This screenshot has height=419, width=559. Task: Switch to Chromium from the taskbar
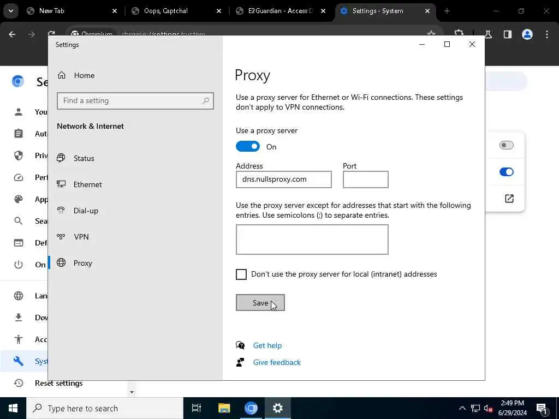[251, 408]
